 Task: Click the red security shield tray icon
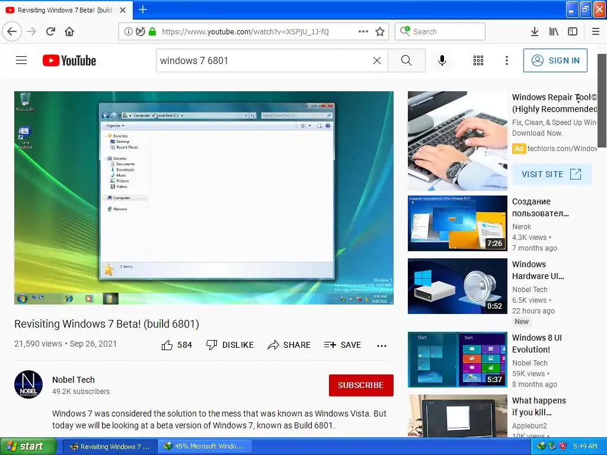(563, 446)
